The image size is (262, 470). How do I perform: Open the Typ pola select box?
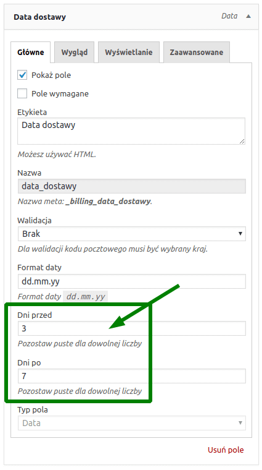tap(131, 423)
